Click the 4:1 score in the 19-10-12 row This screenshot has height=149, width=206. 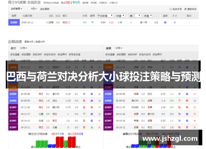[143, 128]
